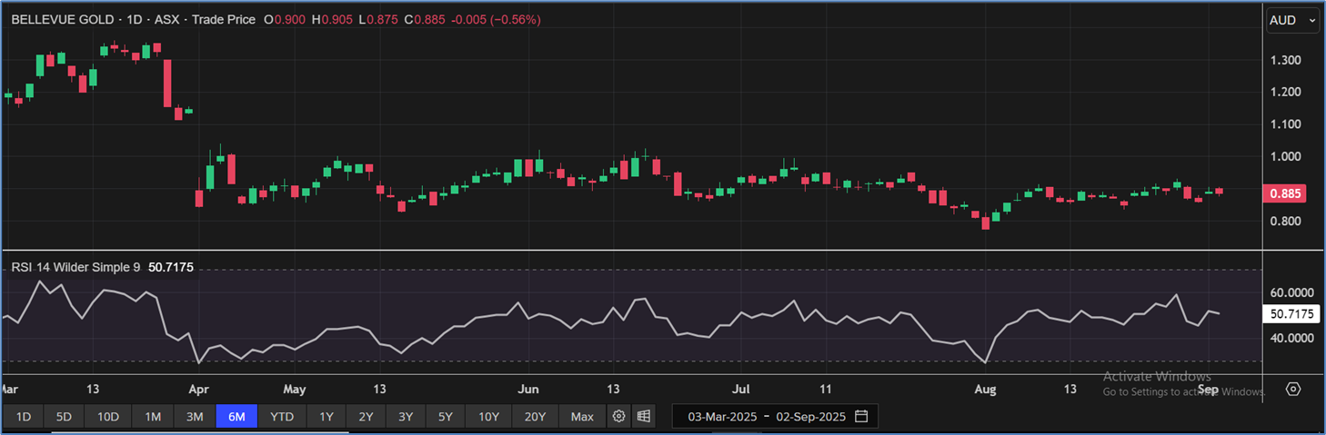1326x435 pixels.
Task: Select the 5Y time range
Action: (x=445, y=417)
